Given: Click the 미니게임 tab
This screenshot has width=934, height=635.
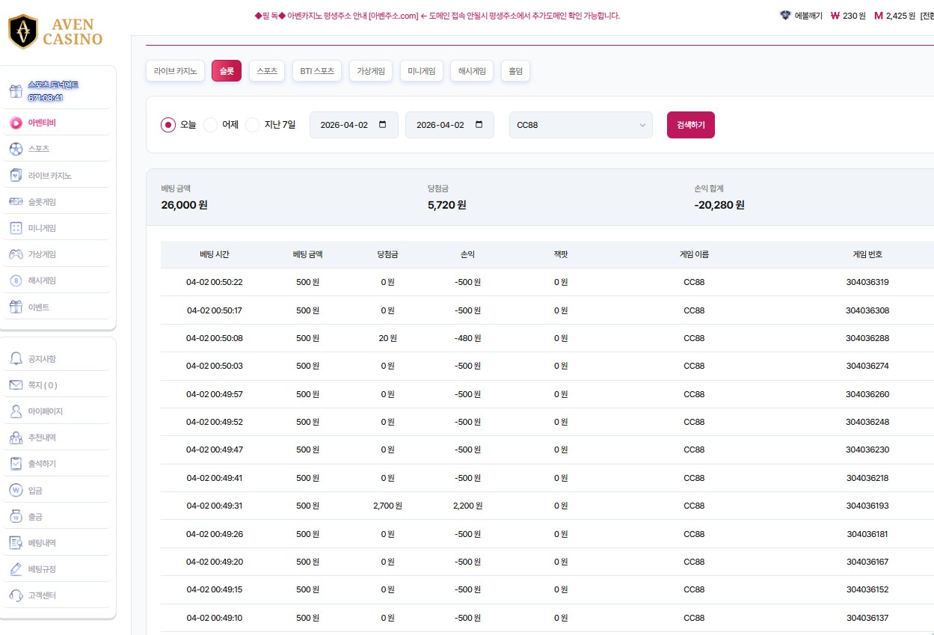Looking at the screenshot, I should pyautogui.click(x=422, y=71).
